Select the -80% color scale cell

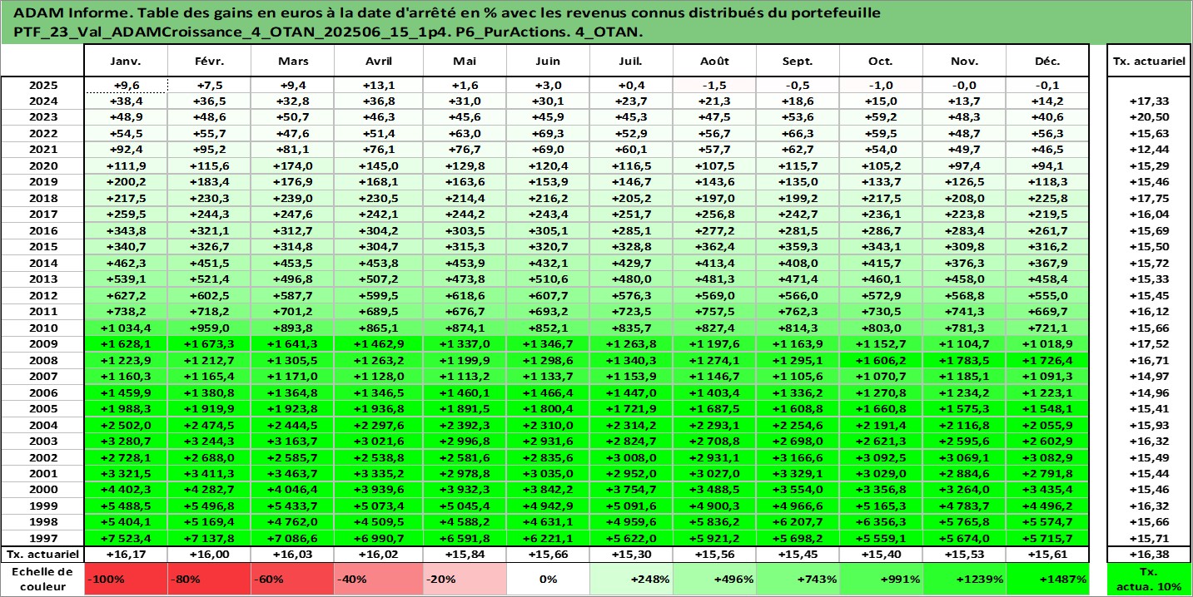coord(210,579)
